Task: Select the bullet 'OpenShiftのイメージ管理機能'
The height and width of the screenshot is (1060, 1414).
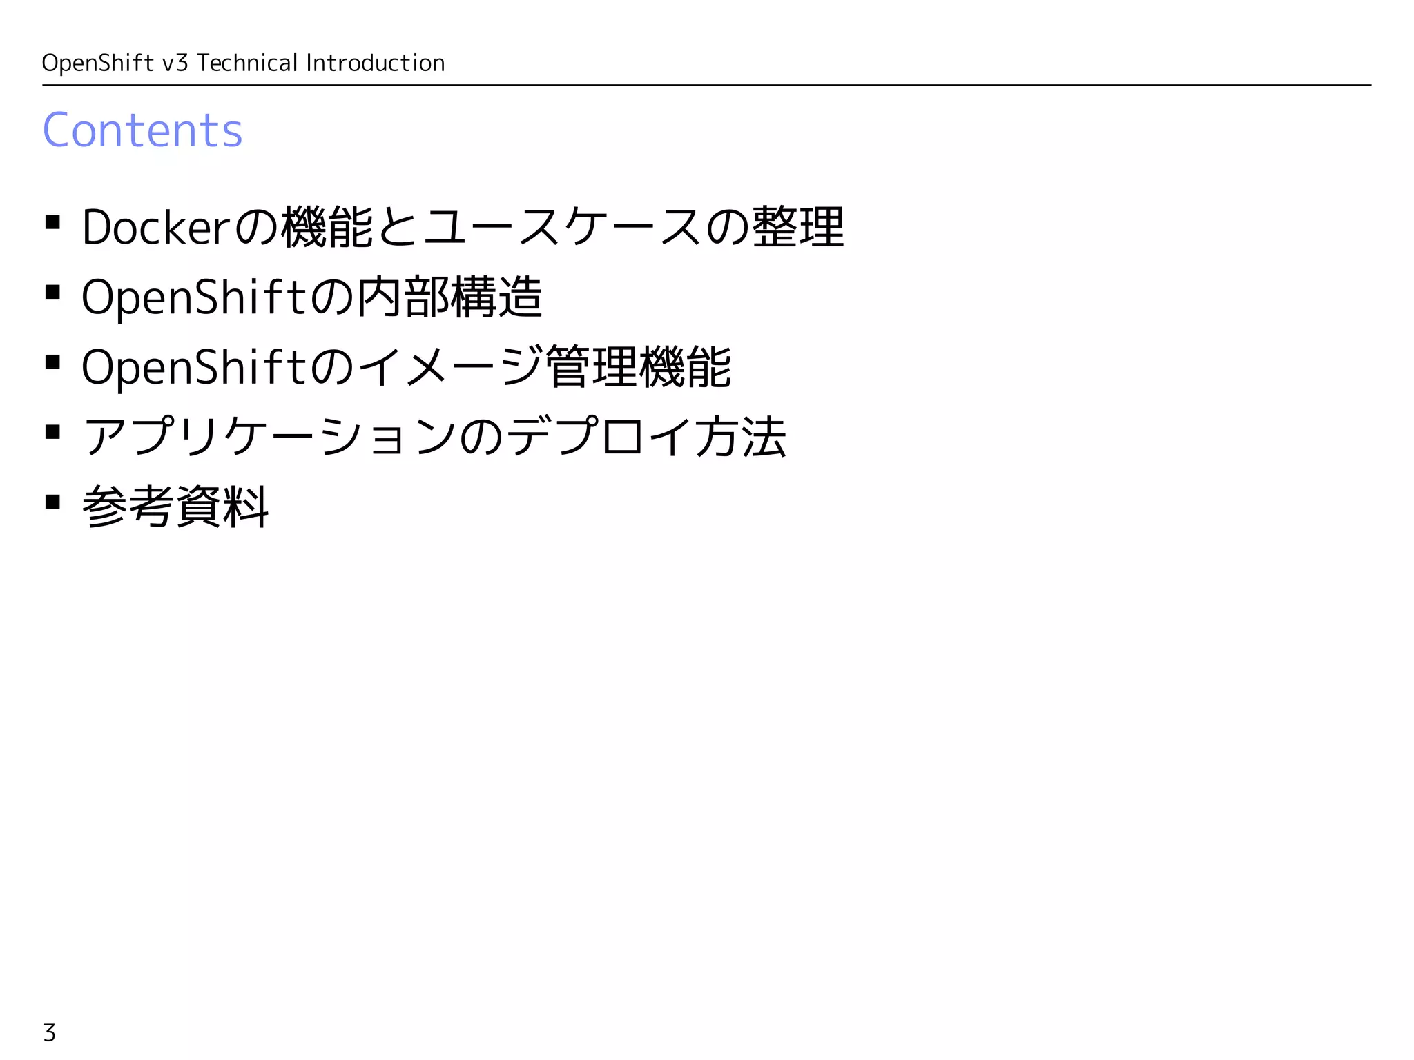Action: point(406,367)
